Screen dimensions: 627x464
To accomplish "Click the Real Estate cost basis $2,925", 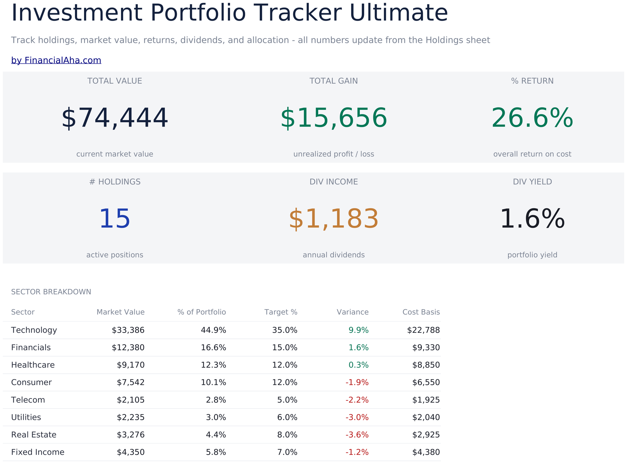I will coord(426,435).
